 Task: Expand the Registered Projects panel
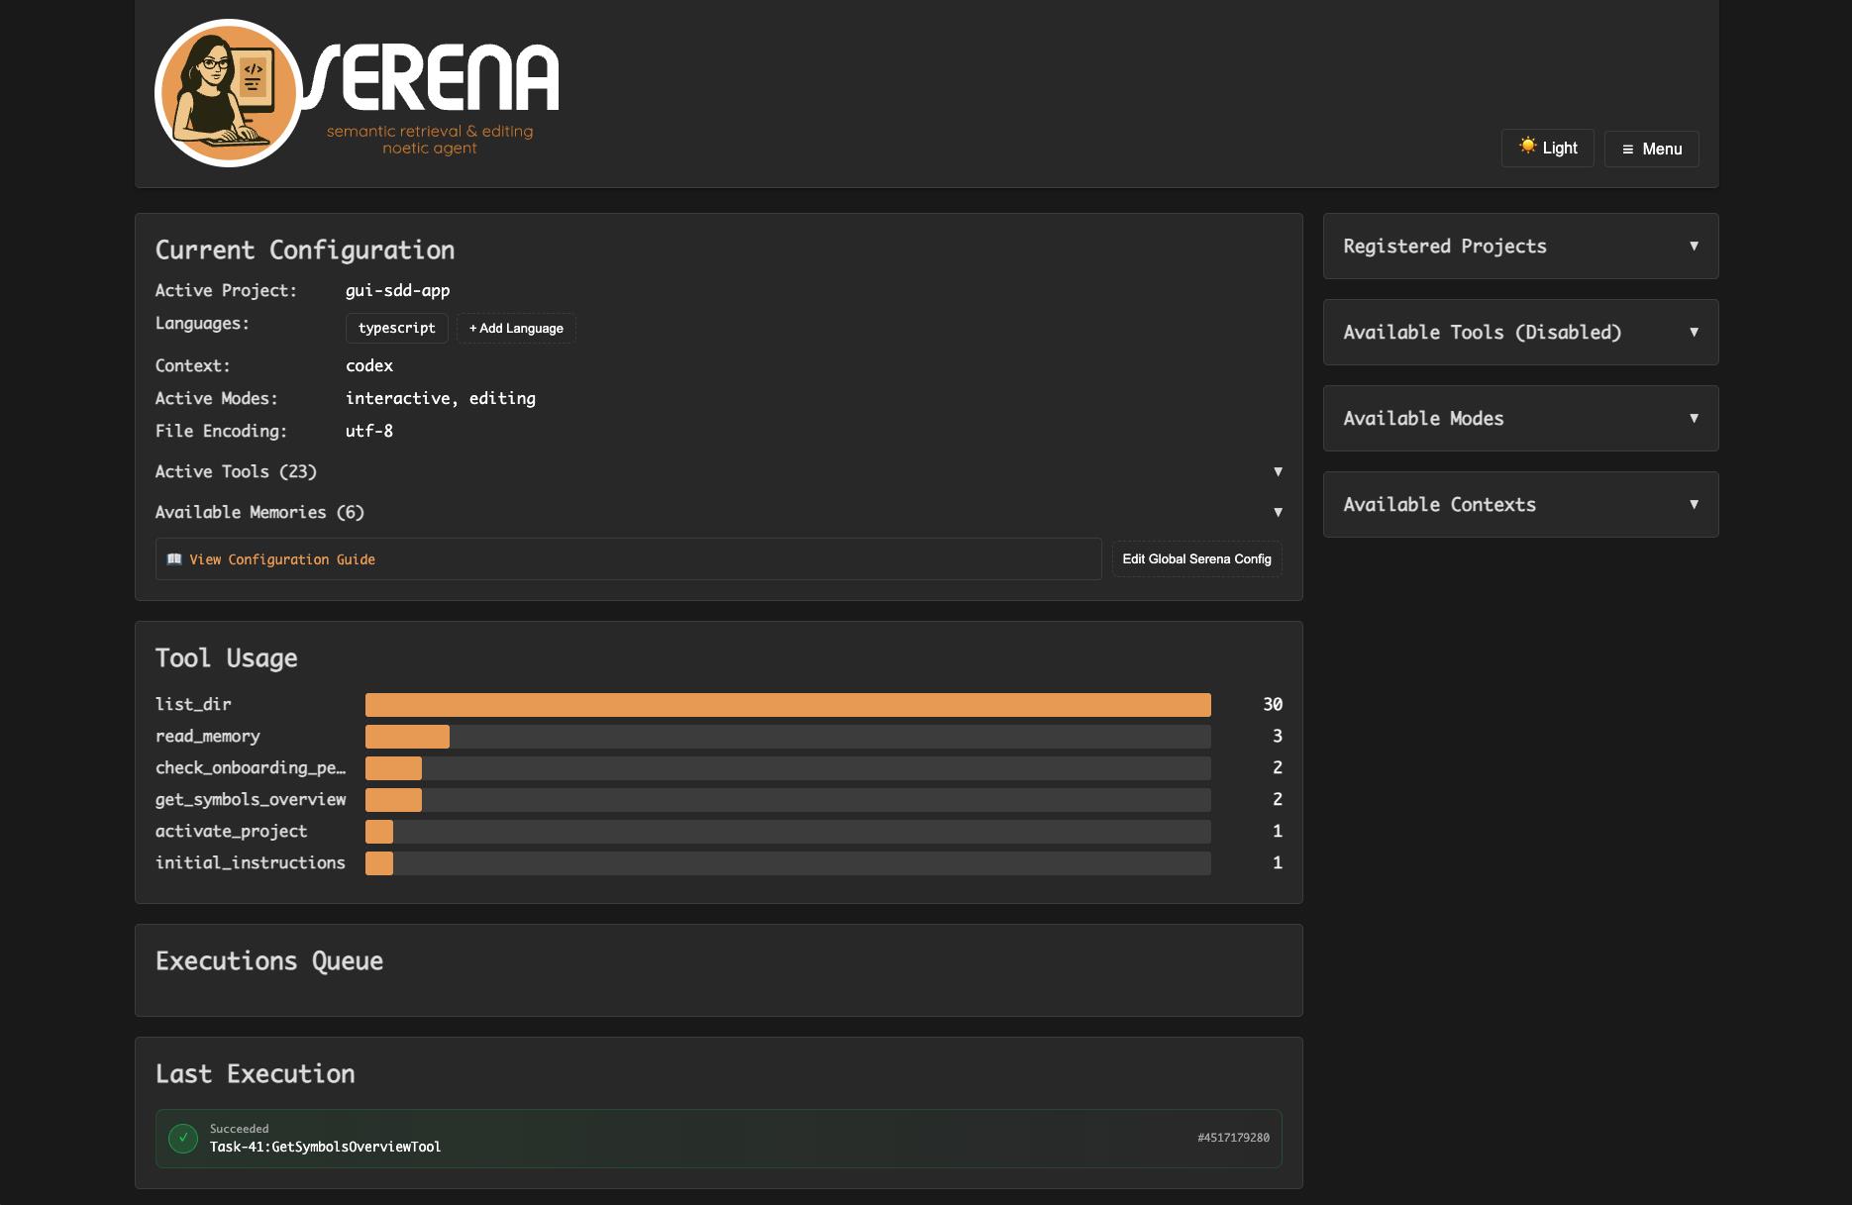[1520, 247]
